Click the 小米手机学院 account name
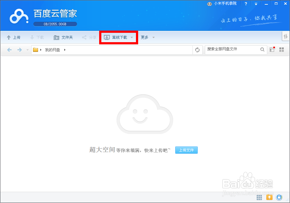This screenshot has height=203, width=290. click(225, 3)
